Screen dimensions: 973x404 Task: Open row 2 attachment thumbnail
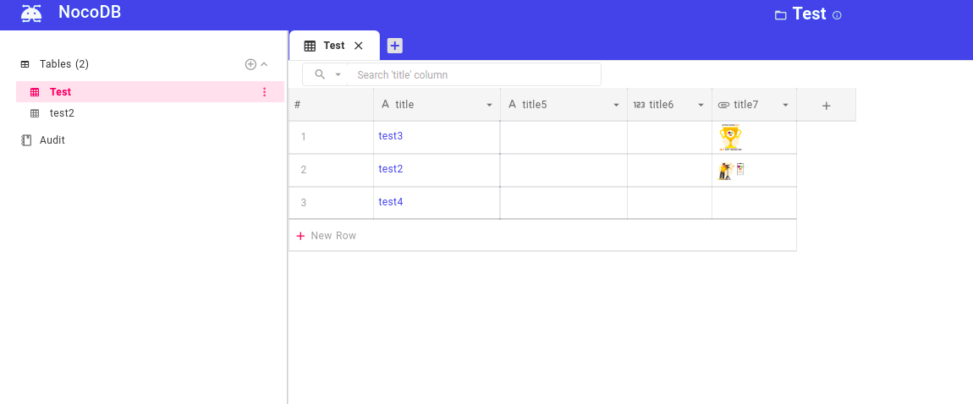coord(731,171)
